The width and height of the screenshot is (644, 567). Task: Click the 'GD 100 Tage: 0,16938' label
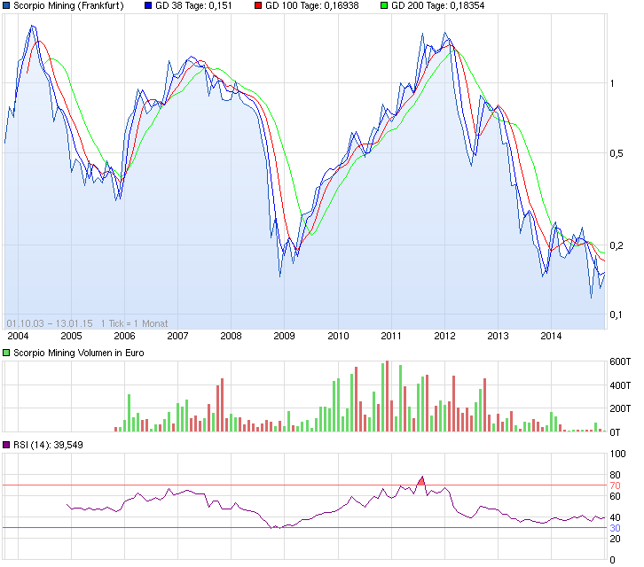point(312,5)
